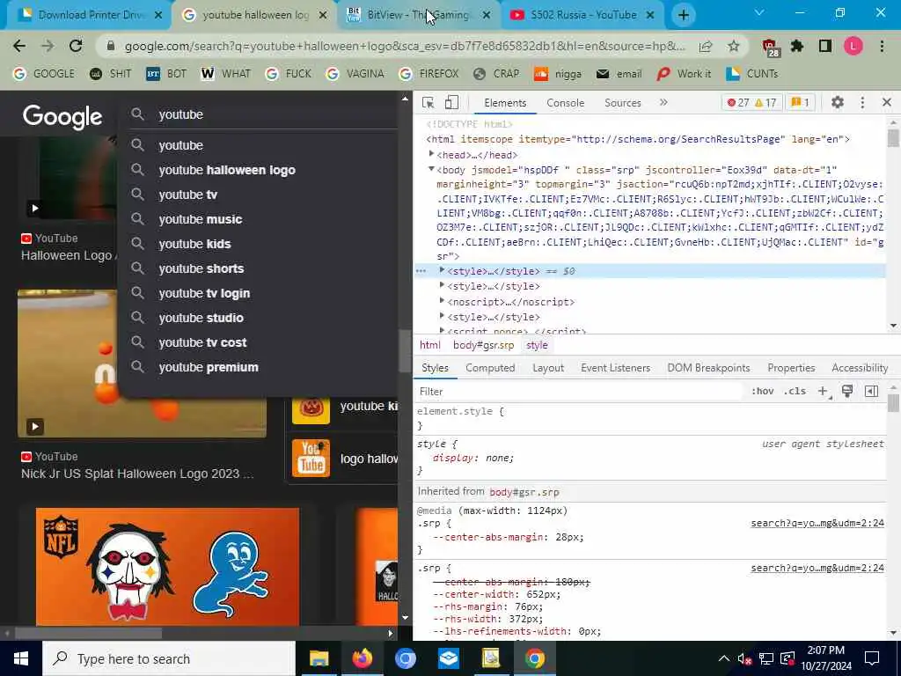Close the DevTools panel
The image size is (901, 676).
click(887, 102)
